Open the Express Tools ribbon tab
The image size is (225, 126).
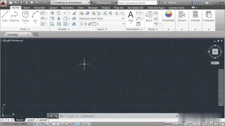[176, 8]
